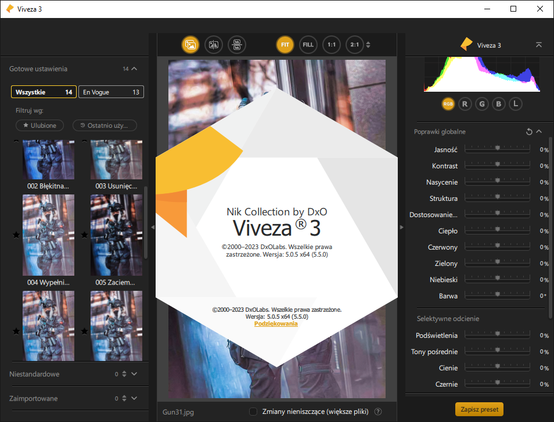Adjust the Ciepło slider

pos(498,230)
